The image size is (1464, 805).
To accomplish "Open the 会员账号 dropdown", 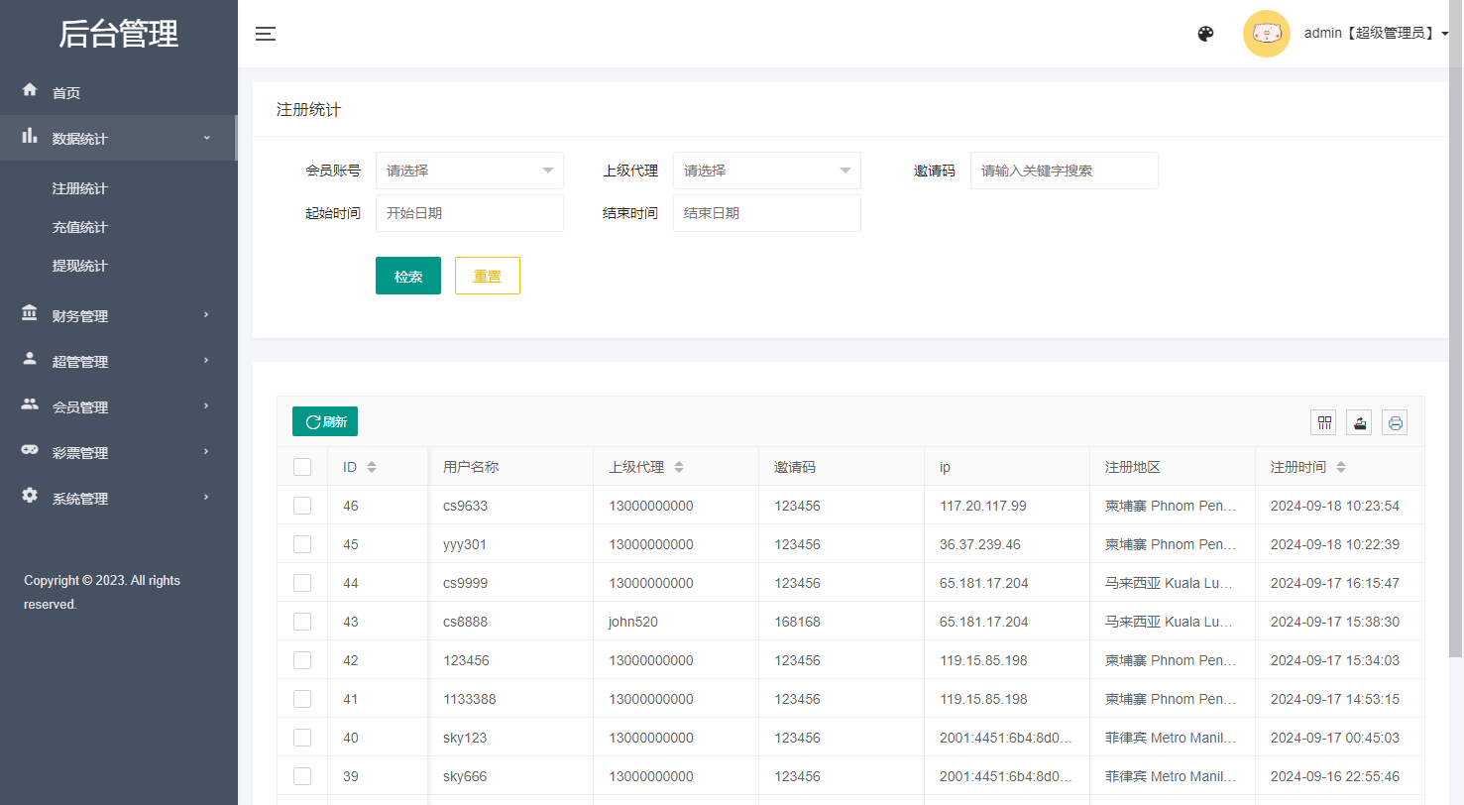I will click(469, 171).
